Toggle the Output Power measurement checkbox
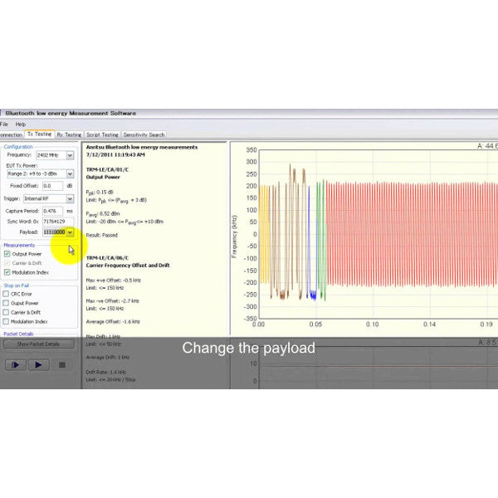498x498 pixels. tap(7, 254)
